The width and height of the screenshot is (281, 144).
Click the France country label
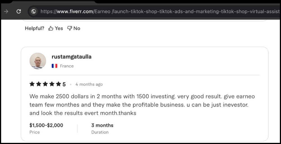point(67,66)
